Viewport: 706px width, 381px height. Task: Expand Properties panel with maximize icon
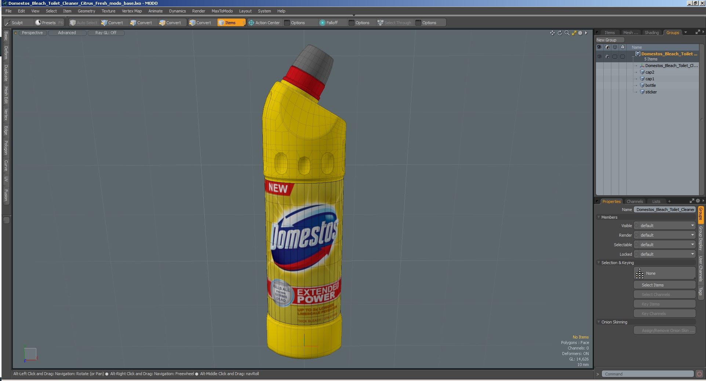coord(692,201)
